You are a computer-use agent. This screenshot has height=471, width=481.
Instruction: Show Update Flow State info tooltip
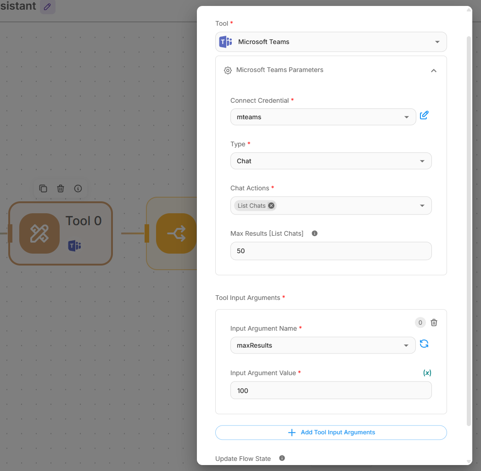[282, 458]
